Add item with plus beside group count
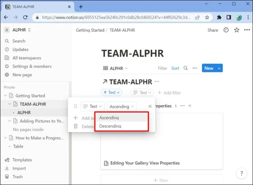 (190, 106)
